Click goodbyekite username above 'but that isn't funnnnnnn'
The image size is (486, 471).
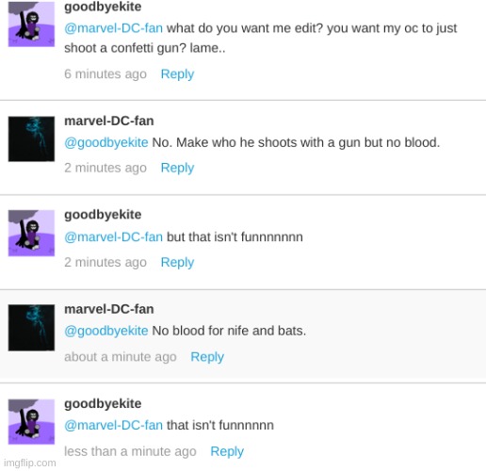pyautogui.click(x=103, y=215)
